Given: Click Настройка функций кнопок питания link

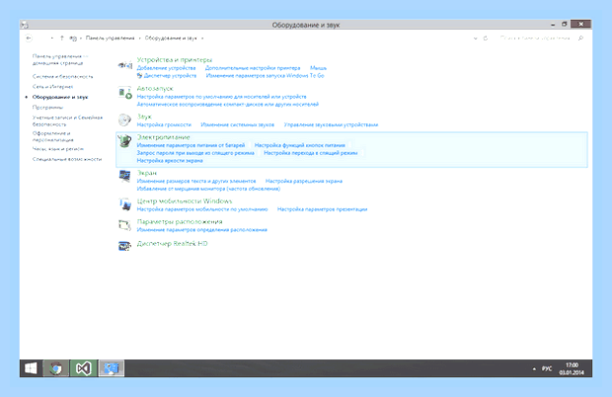Looking at the screenshot, I should [x=300, y=145].
